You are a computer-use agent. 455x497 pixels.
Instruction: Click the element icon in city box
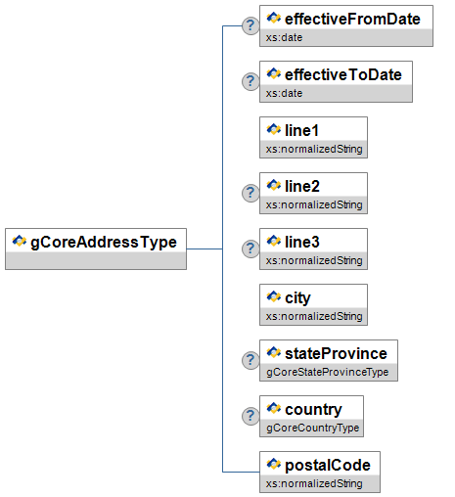click(x=274, y=297)
